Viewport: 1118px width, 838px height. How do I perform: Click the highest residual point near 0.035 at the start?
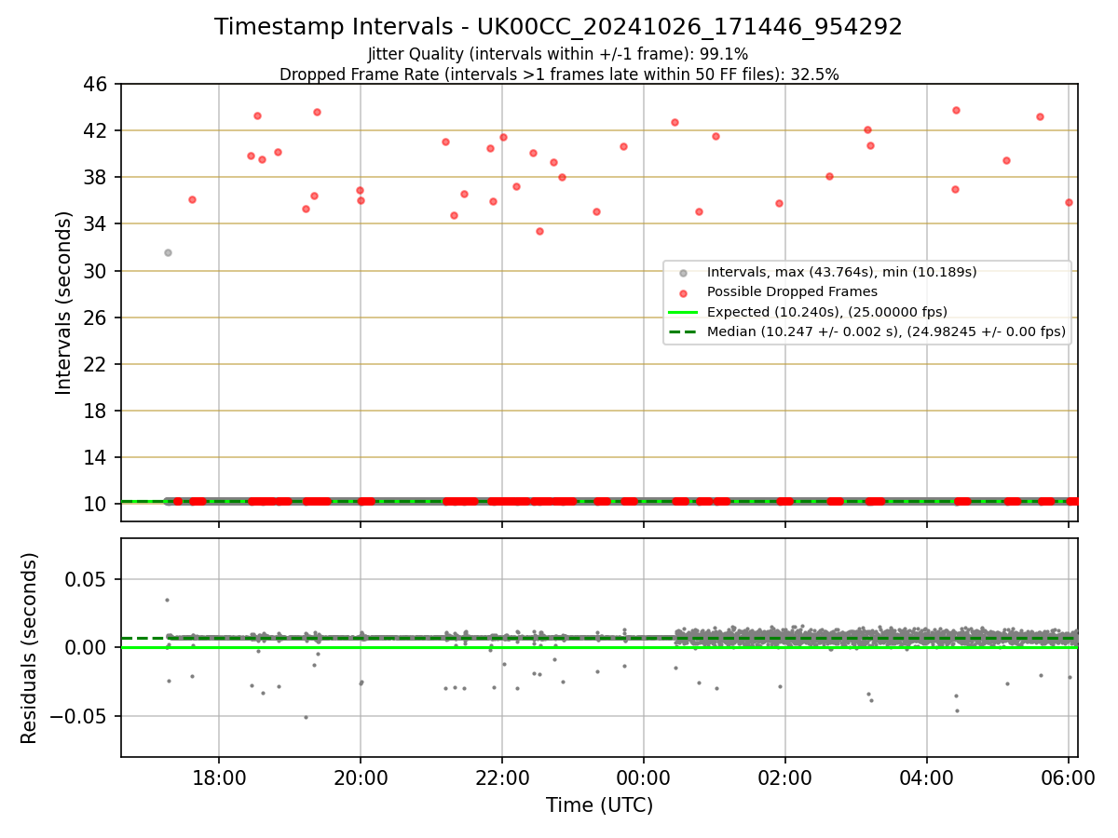(x=167, y=600)
